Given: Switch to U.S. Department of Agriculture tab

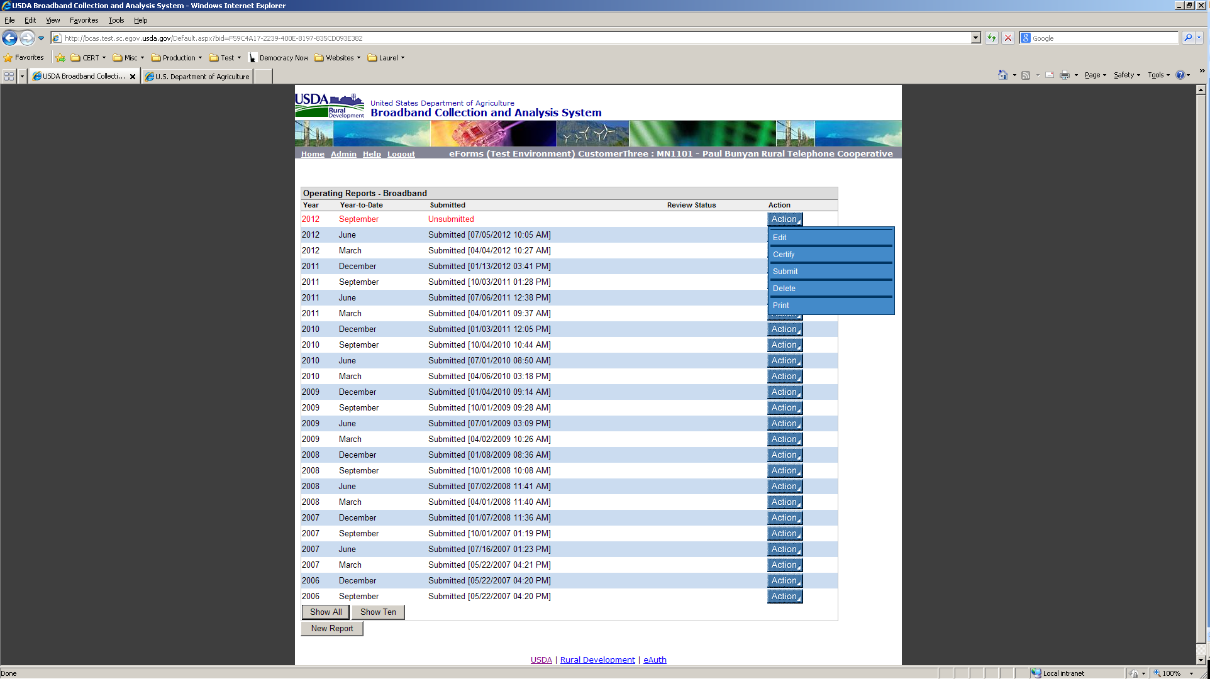Looking at the screenshot, I should pyautogui.click(x=198, y=77).
